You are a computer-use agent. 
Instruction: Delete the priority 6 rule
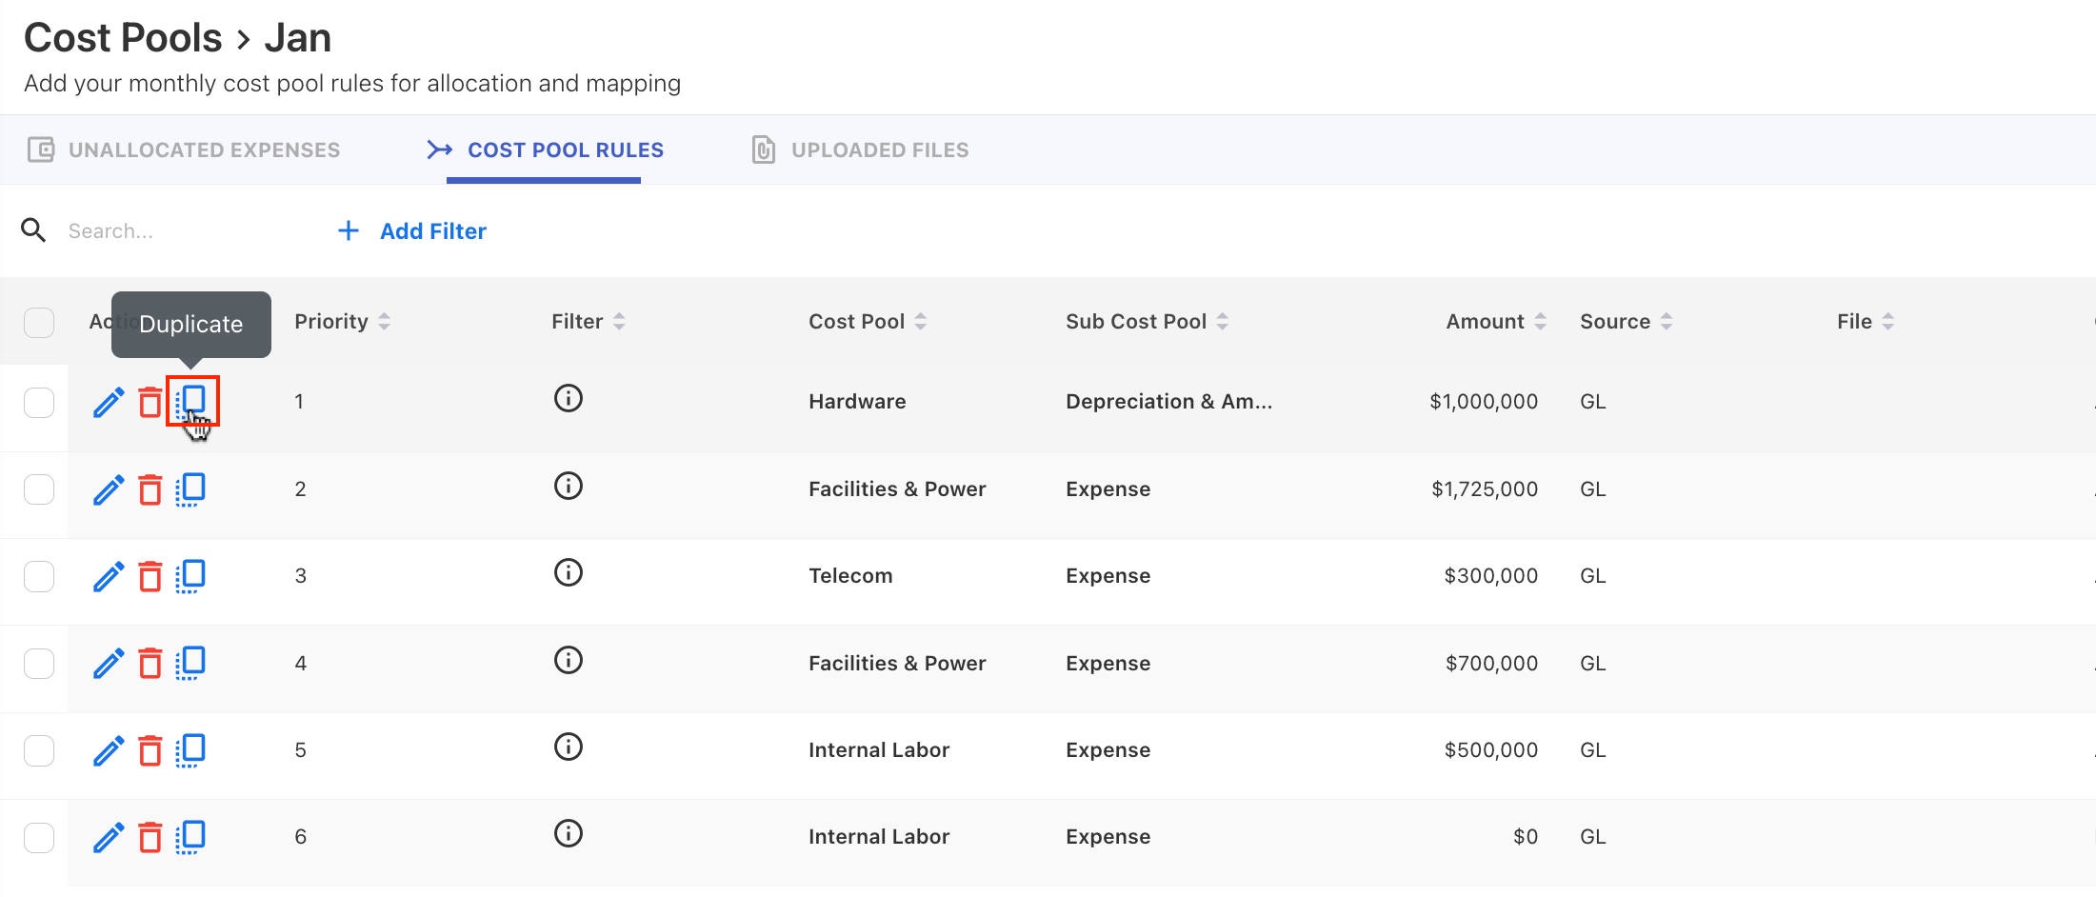coord(150,837)
